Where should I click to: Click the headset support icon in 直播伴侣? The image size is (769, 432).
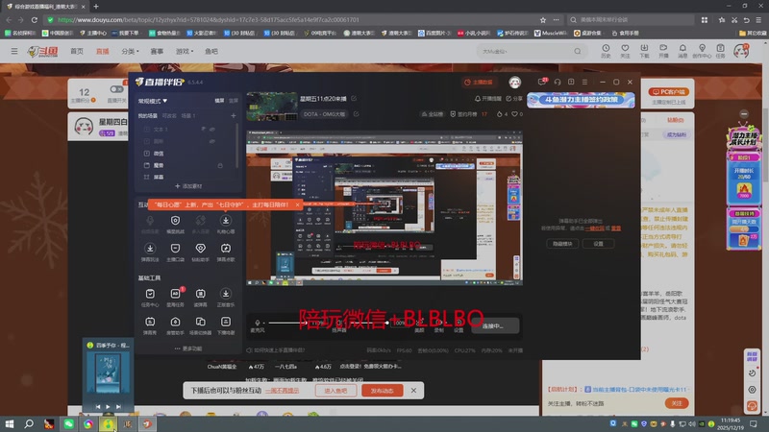pyautogui.click(x=558, y=83)
